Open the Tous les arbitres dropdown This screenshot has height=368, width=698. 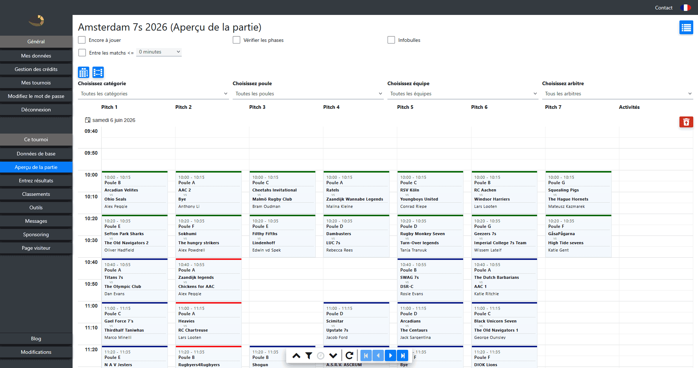point(618,94)
